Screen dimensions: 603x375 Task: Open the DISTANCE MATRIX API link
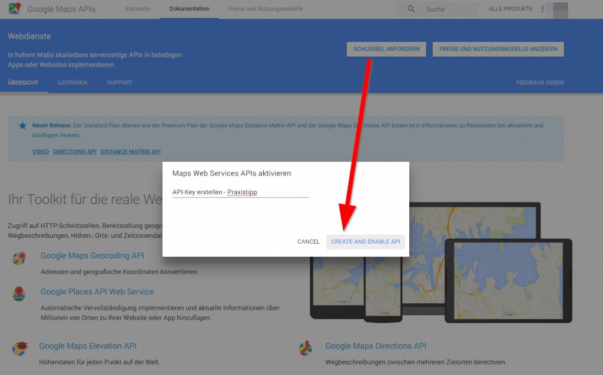[x=130, y=151]
